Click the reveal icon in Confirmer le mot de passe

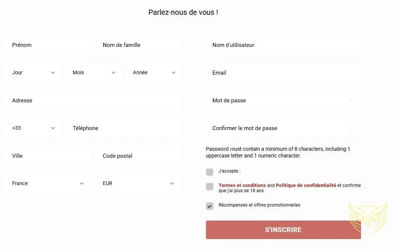[351, 128]
